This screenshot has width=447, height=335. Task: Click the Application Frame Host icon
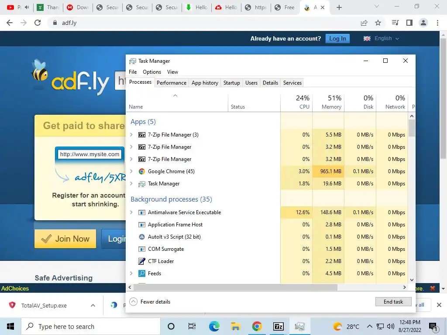(142, 225)
